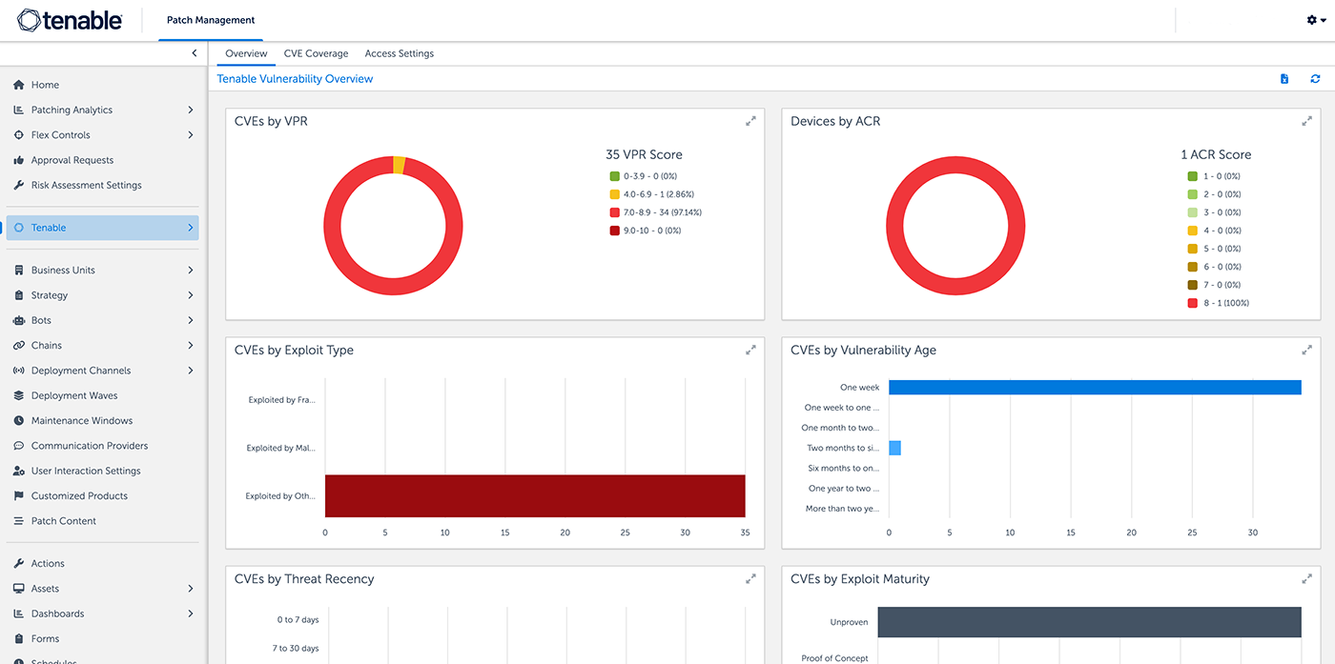
Task: Go to Approval Requests
Action: pyautogui.click(x=72, y=160)
